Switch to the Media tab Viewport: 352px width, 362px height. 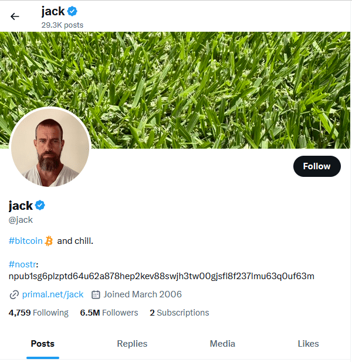coord(222,344)
